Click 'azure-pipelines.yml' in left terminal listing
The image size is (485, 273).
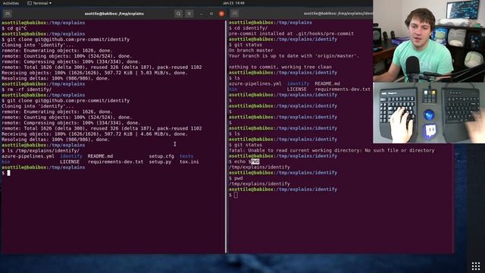pos(28,156)
